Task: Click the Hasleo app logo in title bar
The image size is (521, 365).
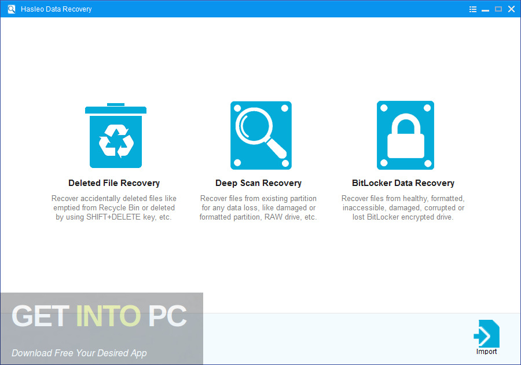Action: (12, 9)
